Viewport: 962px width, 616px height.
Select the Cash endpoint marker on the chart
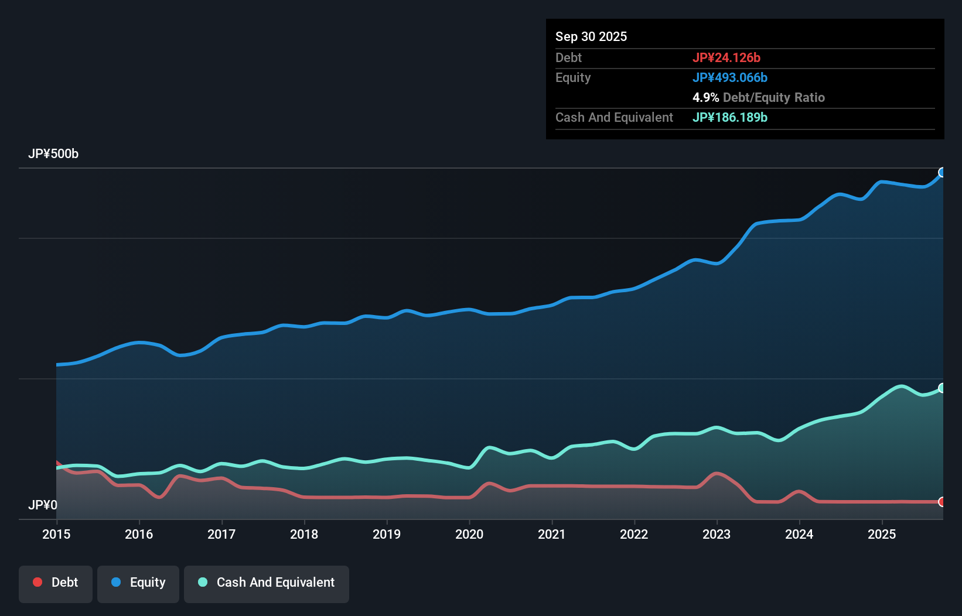(941, 387)
